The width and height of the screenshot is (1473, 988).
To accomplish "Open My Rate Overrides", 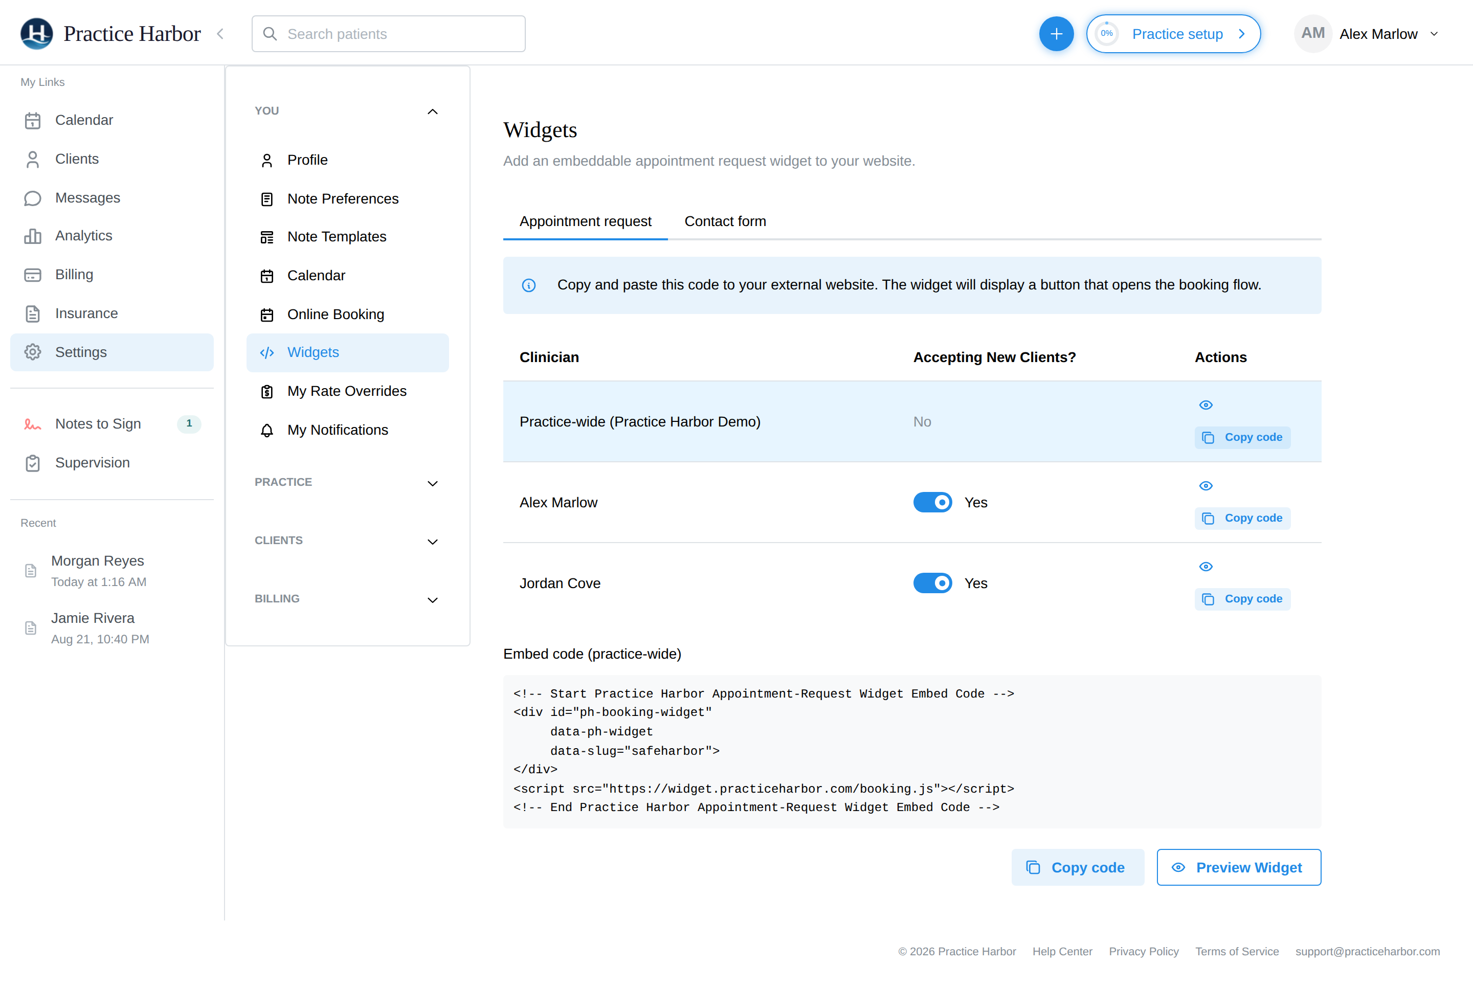I will [347, 391].
